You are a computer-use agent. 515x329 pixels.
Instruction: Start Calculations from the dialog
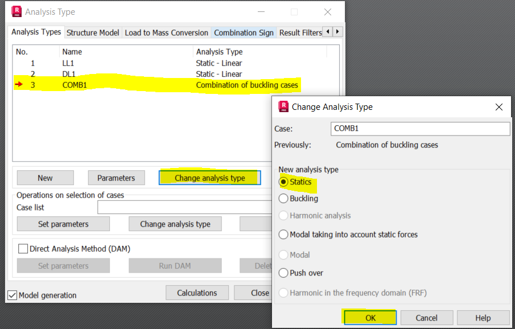tap(197, 293)
